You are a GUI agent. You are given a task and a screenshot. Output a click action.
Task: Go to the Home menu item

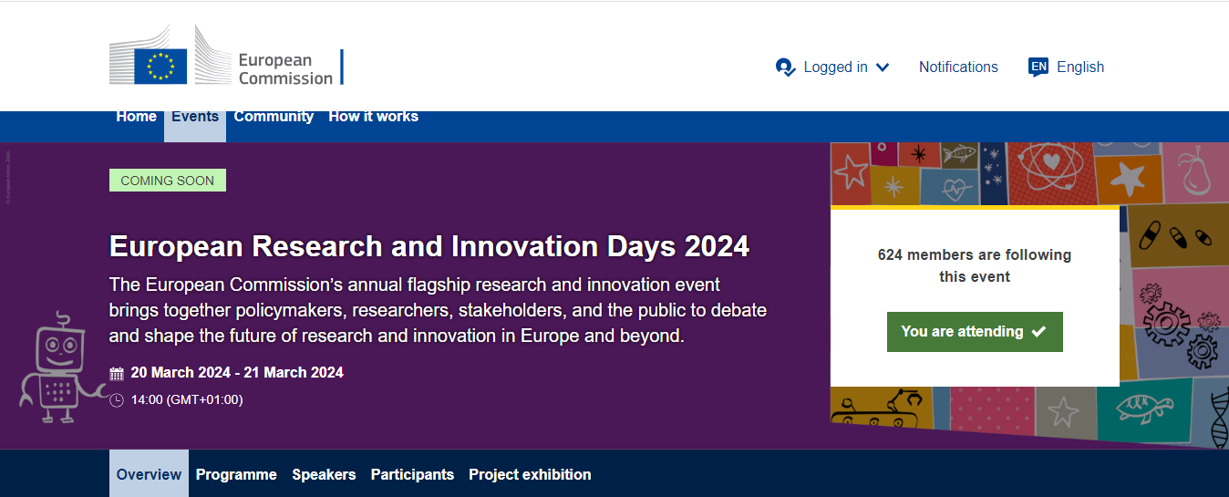click(x=137, y=117)
